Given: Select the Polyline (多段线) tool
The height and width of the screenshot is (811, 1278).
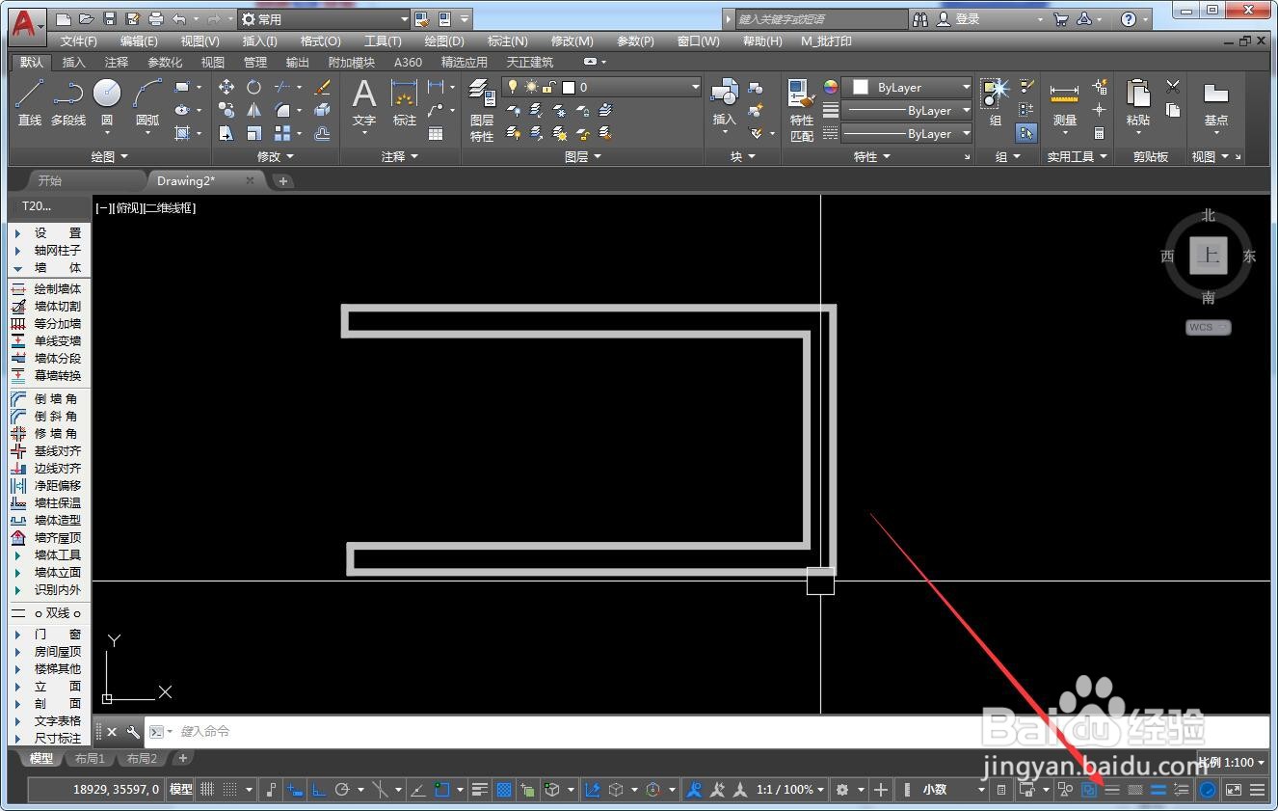Looking at the screenshot, I should [x=67, y=102].
